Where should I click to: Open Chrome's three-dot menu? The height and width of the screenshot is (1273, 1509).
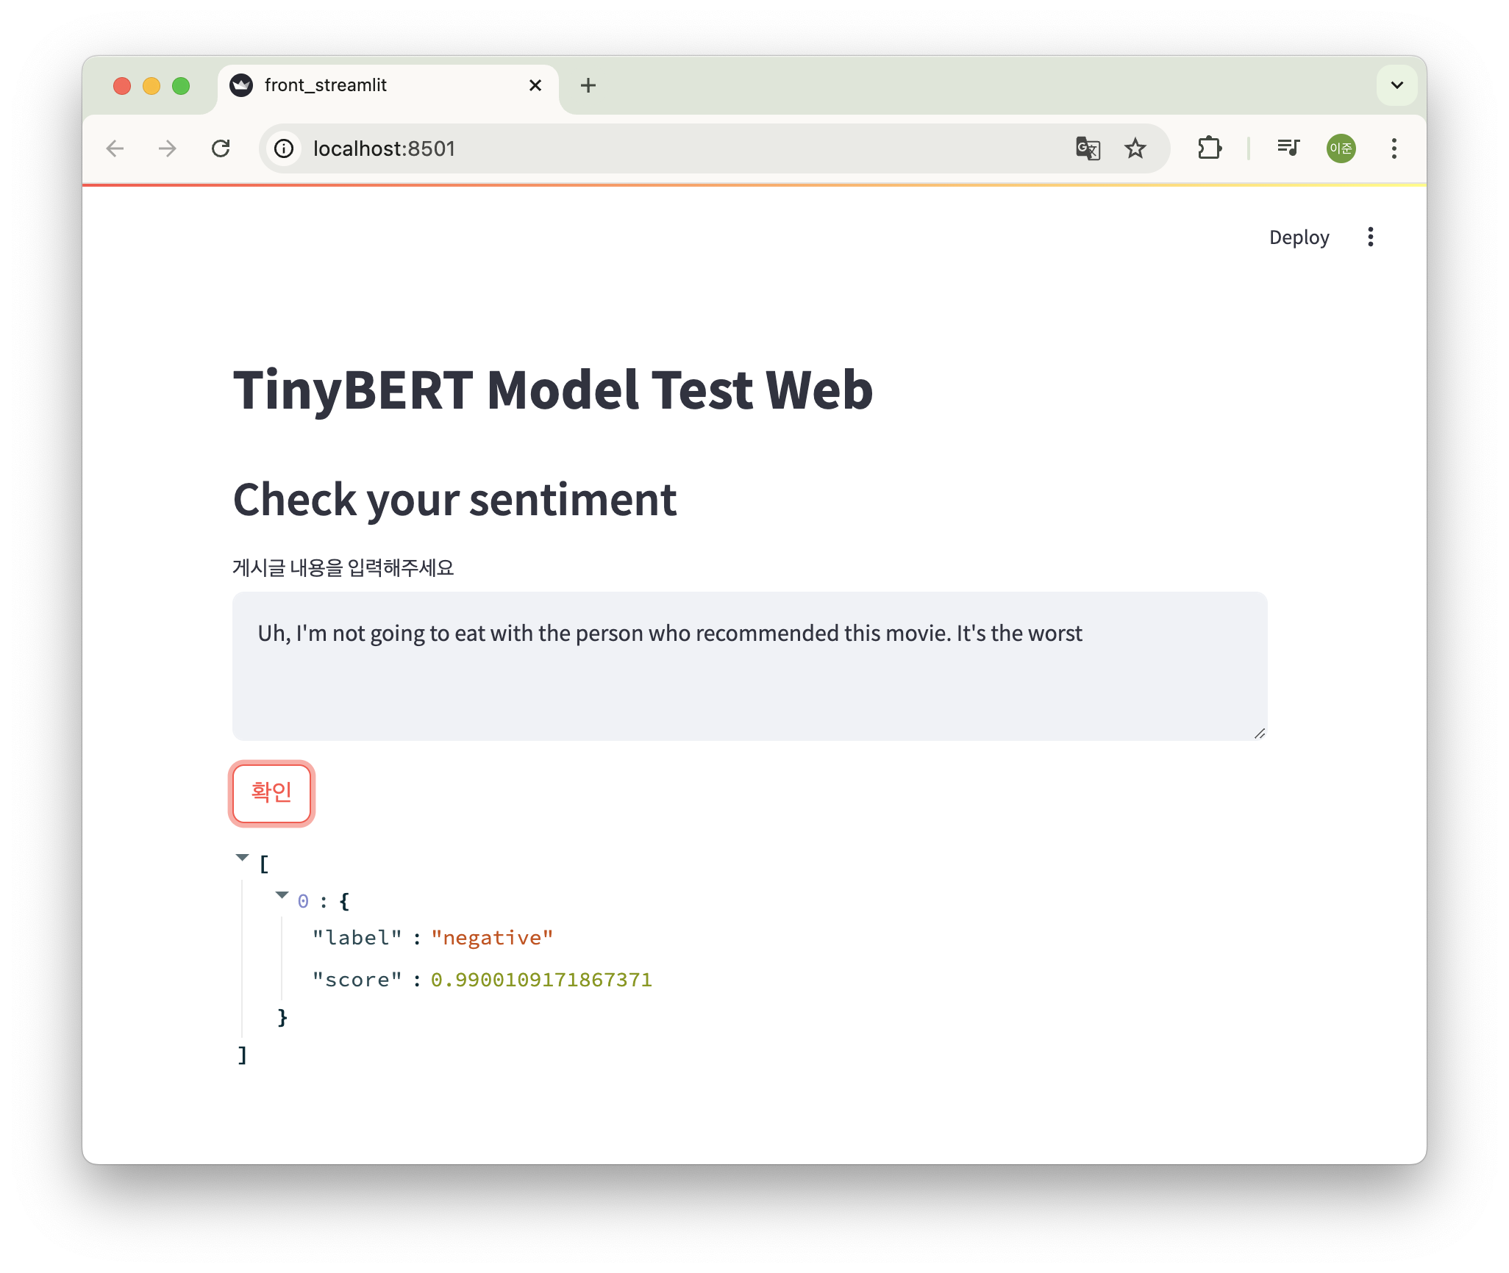1394,148
